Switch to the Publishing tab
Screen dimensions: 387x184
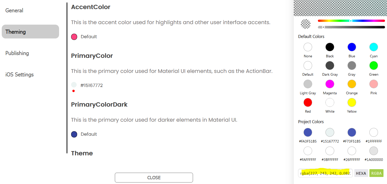(17, 53)
